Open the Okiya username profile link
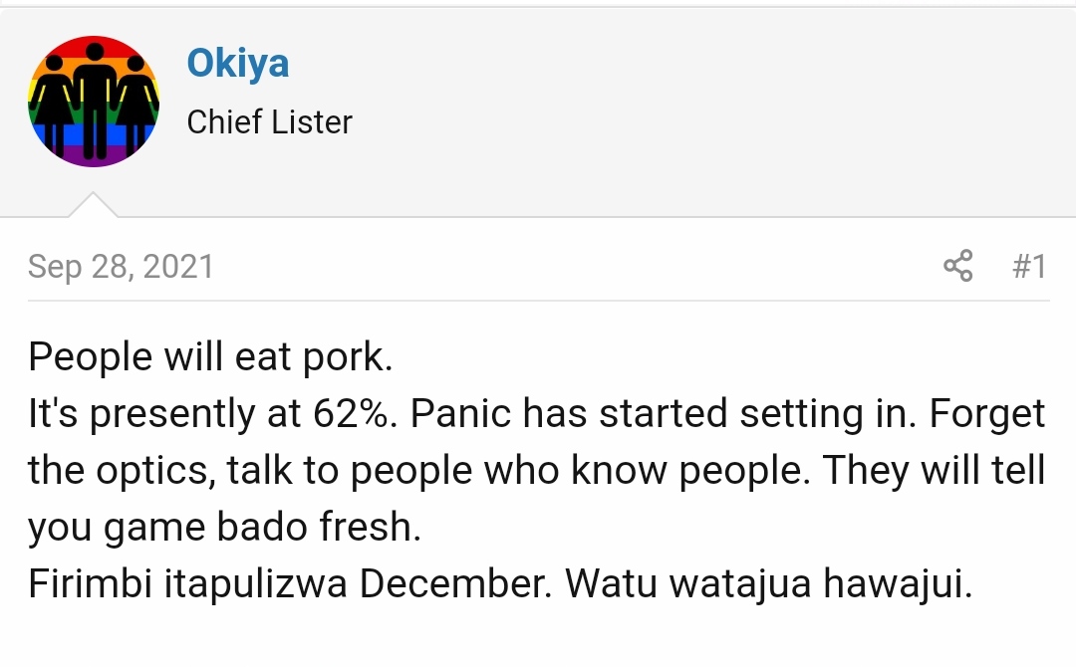The height and width of the screenshot is (667, 1076). [x=237, y=63]
